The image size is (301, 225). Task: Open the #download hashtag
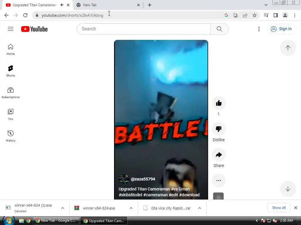click(x=189, y=195)
